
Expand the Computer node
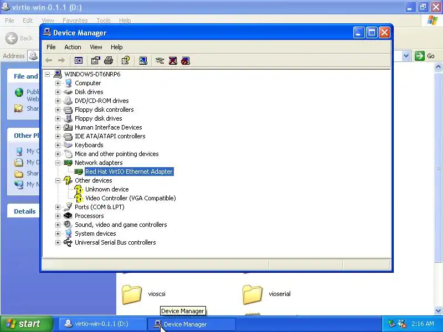point(58,84)
